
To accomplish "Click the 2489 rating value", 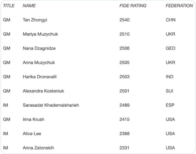I will coord(124,105).
